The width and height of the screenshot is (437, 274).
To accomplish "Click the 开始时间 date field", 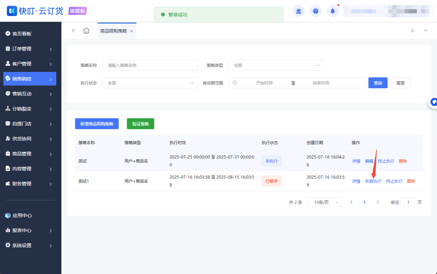I will click(264, 83).
